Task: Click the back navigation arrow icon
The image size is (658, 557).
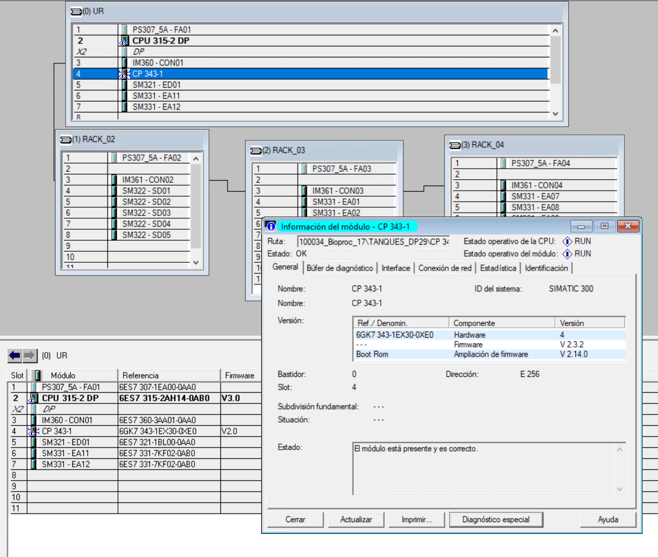Action: click(15, 355)
